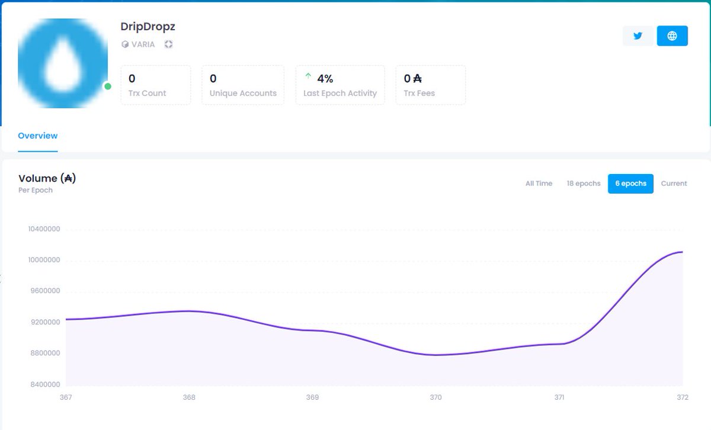Click the Per Epoch label under Volume
The image size is (711, 430).
pyautogui.click(x=36, y=190)
